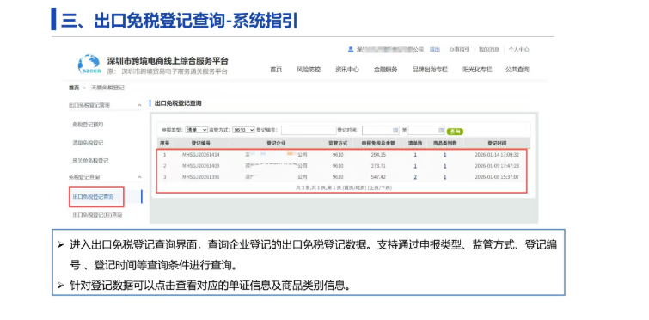Click registration number MHSGJ20261409
Viewport: 649px width, 320px height.
click(201, 166)
